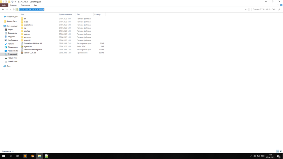This screenshot has width=283, height=159.
Task: Switch input language РУС indicator
Action: 263,156
